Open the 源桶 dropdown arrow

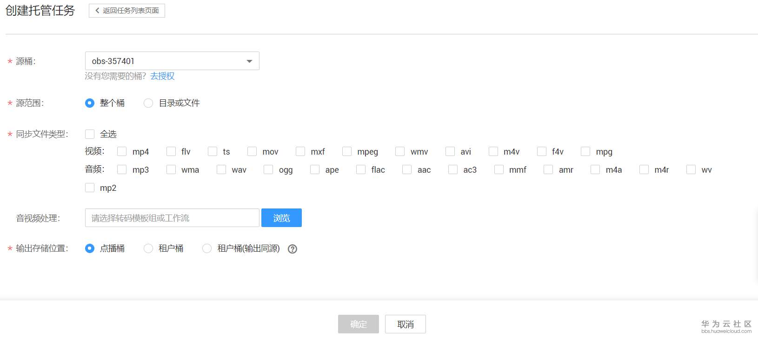(249, 61)
